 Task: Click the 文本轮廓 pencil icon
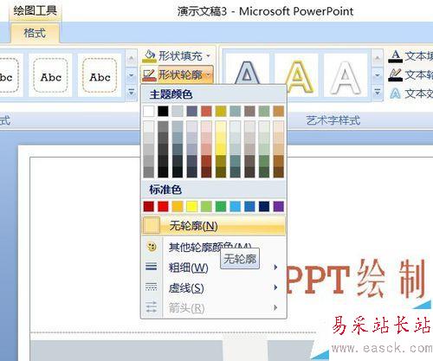(395, 75)
